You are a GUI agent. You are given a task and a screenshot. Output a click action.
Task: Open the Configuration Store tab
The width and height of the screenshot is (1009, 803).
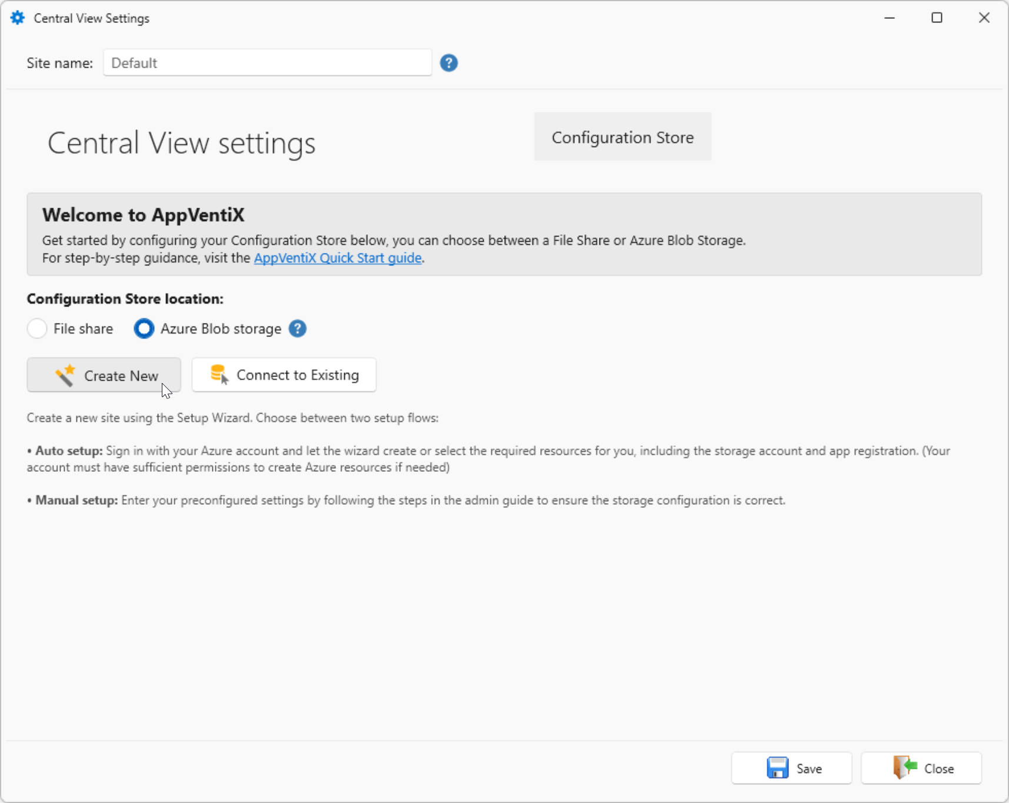coord(622,136)
